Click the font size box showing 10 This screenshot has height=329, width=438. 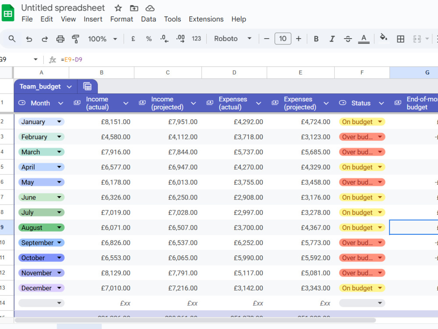click(283, 39)
